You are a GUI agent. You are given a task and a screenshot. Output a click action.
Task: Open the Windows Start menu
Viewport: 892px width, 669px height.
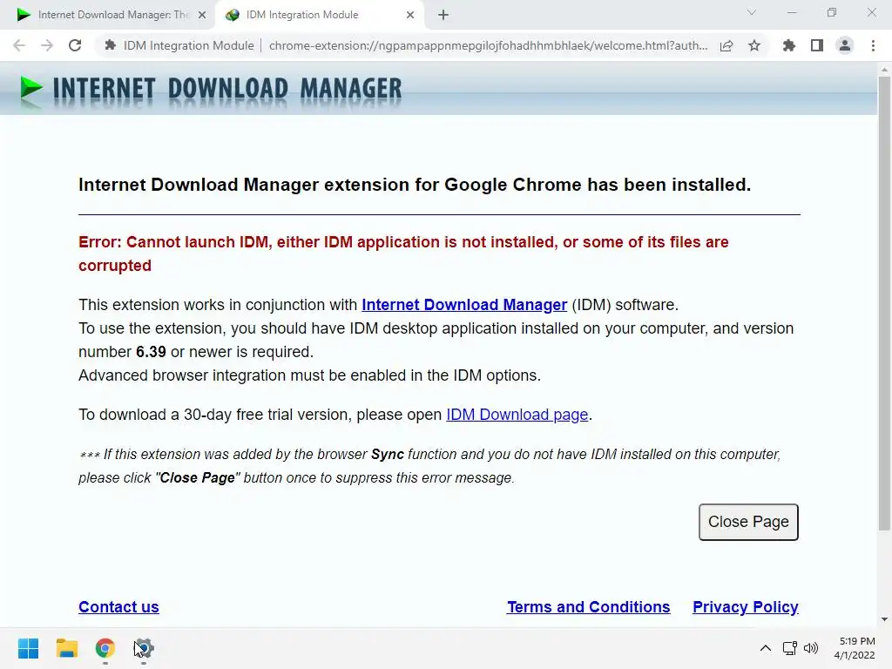coord(29,648)
